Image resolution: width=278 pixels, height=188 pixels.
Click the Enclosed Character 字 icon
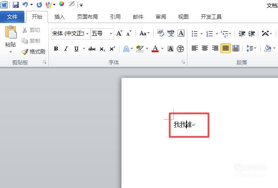click(180, 49)
